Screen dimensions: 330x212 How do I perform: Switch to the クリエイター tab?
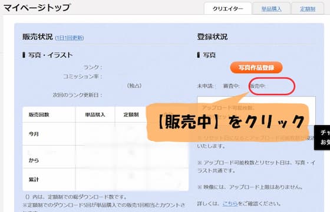pyautogui.click(x=227, y=9)
